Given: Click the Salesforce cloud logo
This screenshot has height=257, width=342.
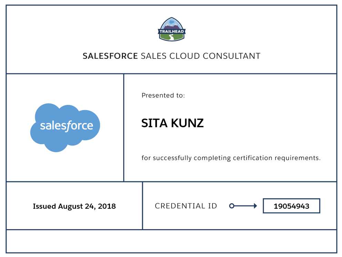Looking at the screenshot, I should point(65,128).
